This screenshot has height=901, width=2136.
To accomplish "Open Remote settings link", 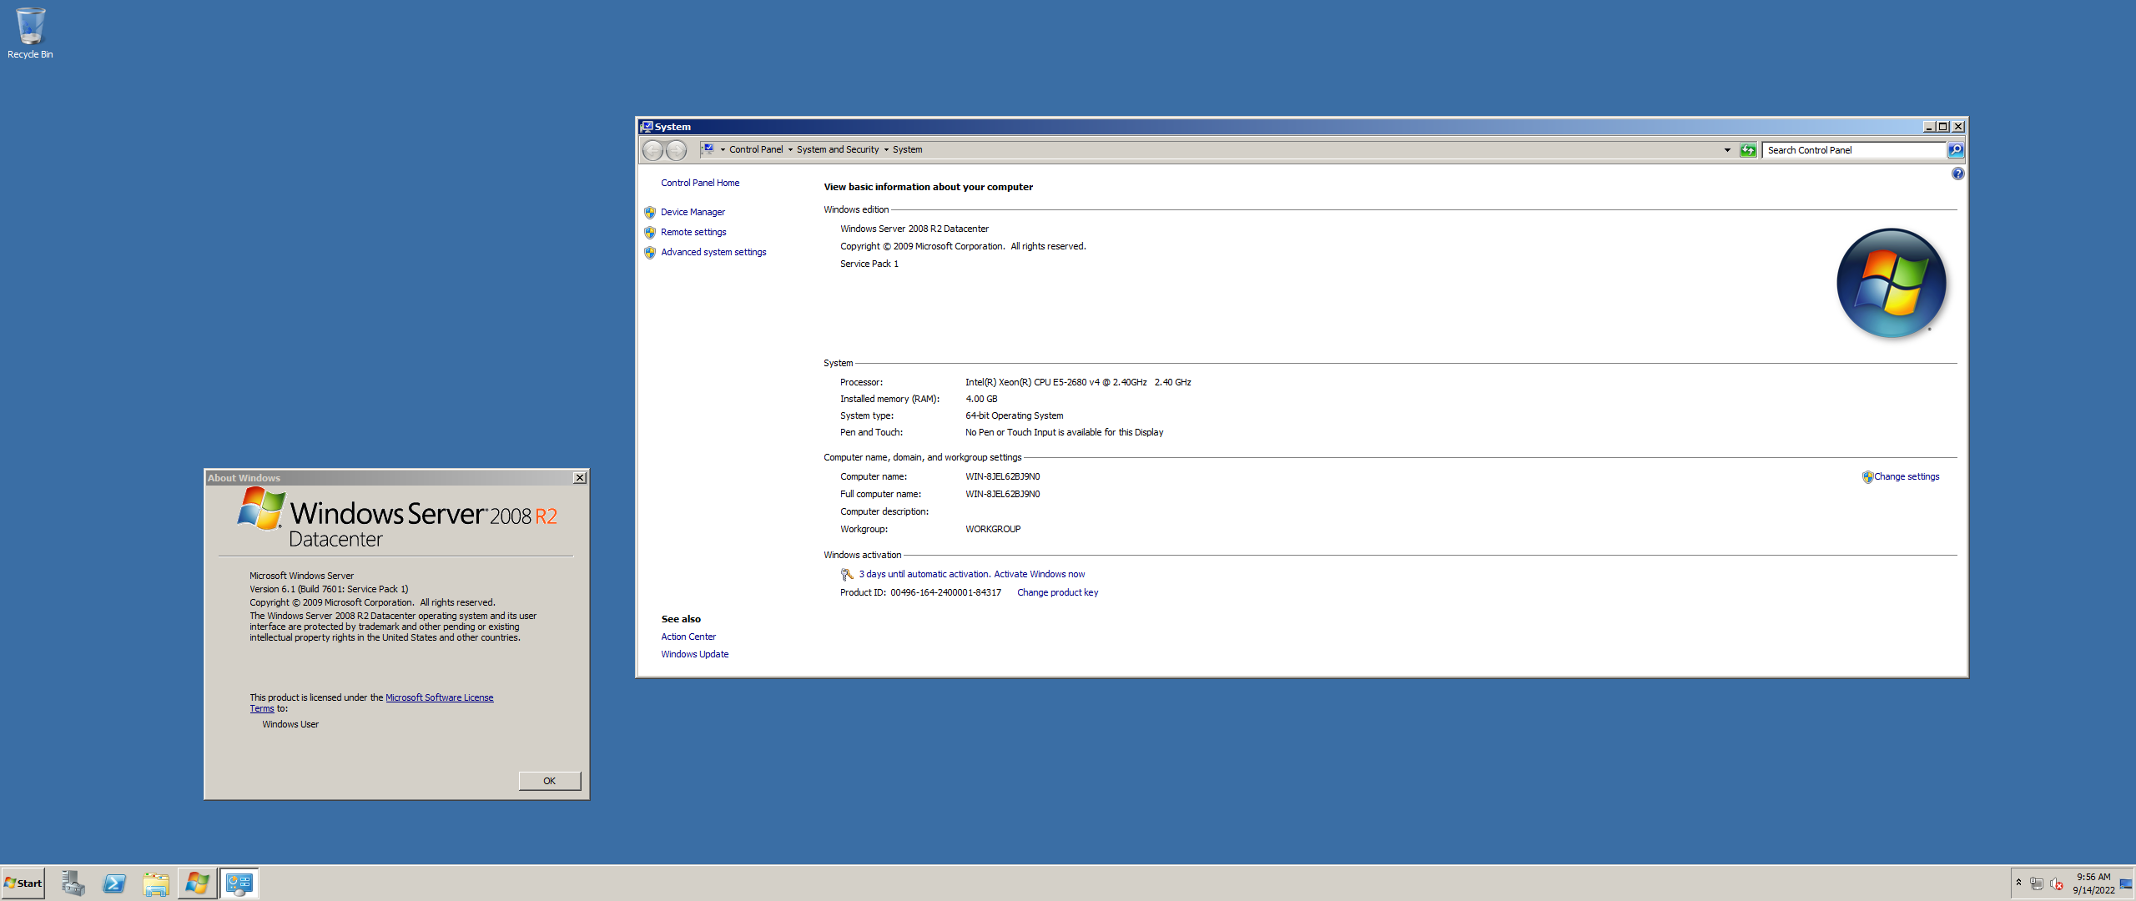I will pos(693,232).
